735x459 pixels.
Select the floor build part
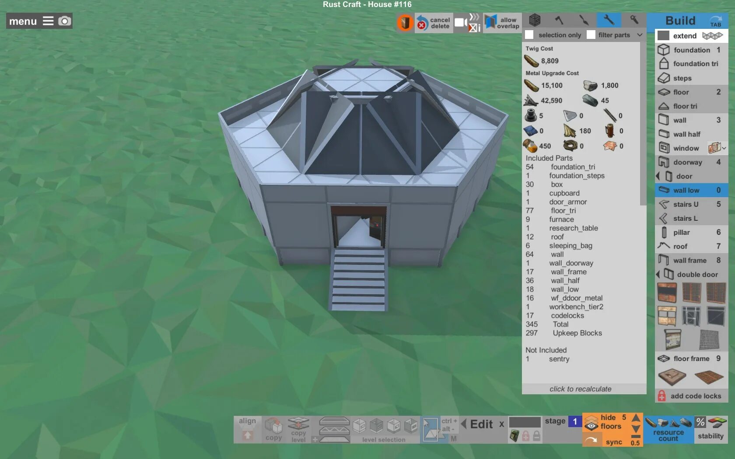[692, 92]
